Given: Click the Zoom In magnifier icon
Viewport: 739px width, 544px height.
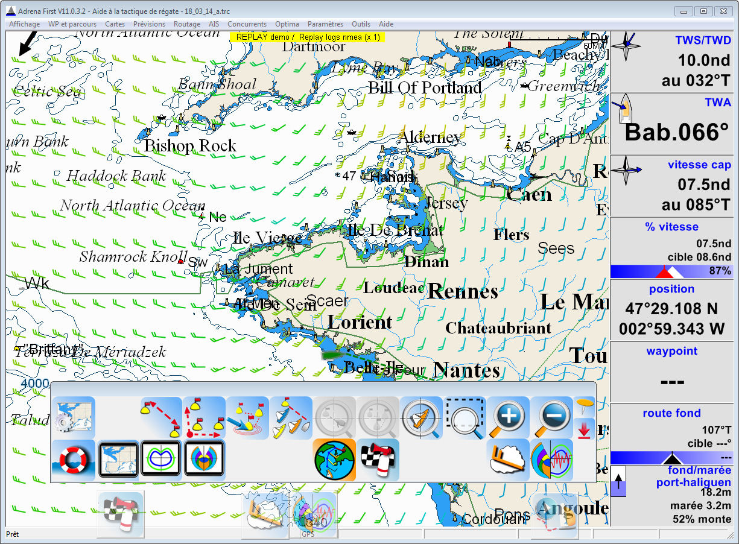Looking at the screenshot, I should [507, 418].
